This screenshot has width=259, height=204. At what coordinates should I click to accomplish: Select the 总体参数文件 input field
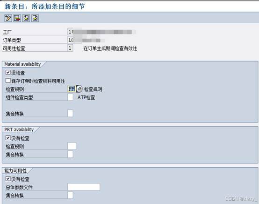84,187
